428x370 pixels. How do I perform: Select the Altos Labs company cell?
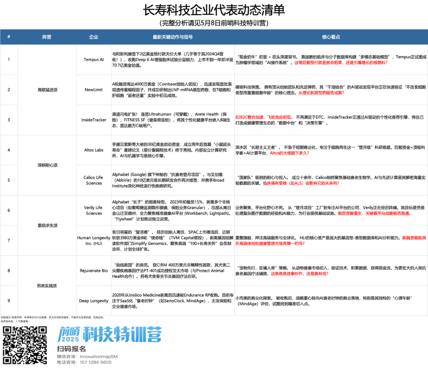tap(94, 150)
